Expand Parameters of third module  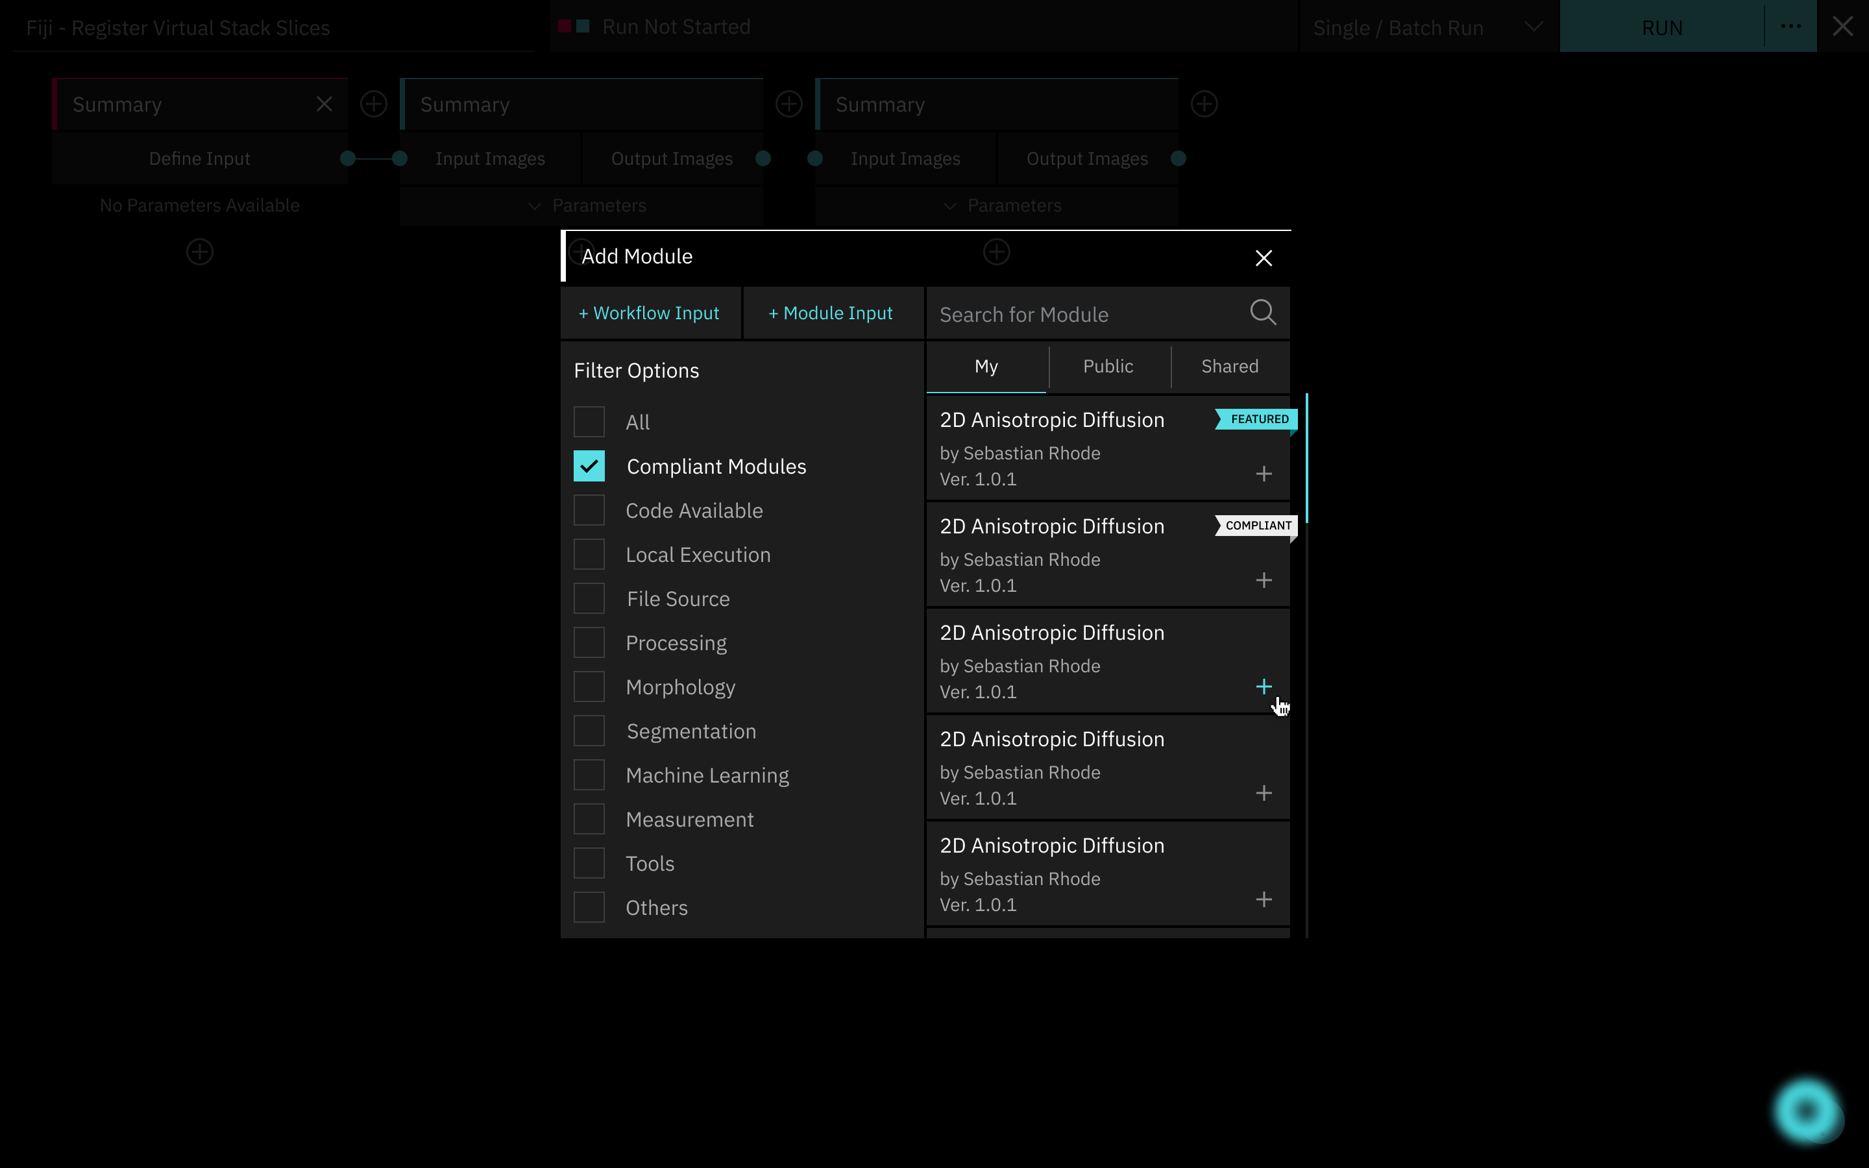click(996, 206)
